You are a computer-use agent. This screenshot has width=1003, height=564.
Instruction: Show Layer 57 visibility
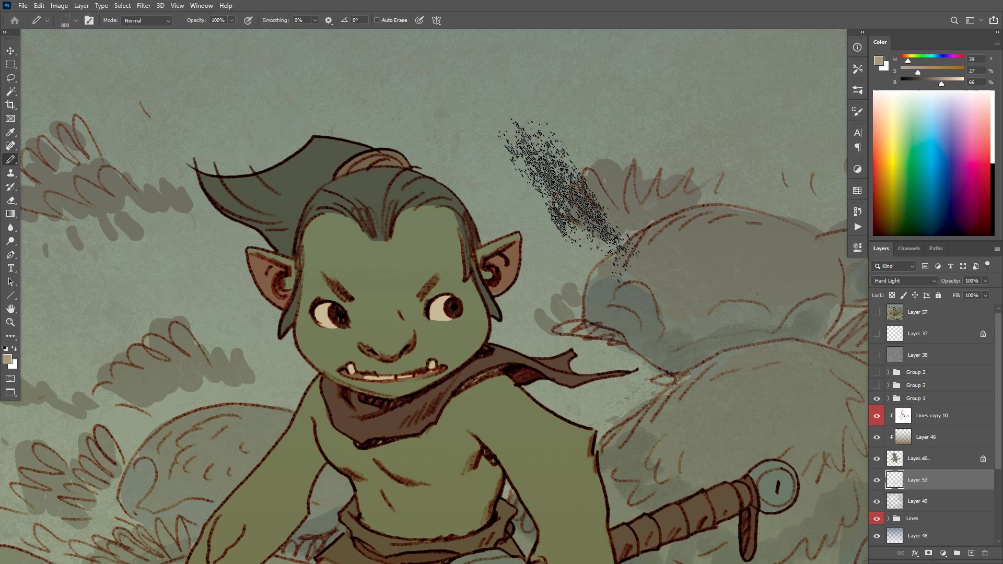[x=877, y=312]
